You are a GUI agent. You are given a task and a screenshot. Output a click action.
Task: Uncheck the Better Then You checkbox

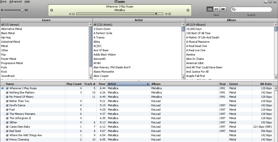pos(7,101)
